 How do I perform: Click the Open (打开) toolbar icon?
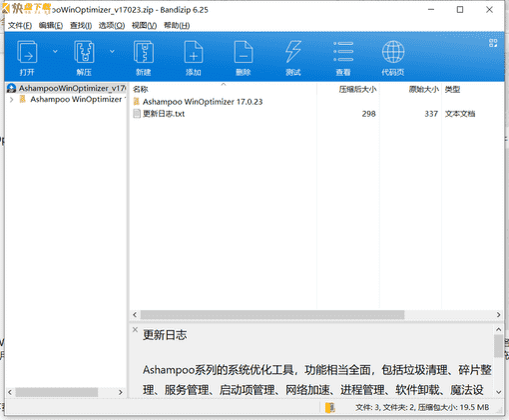coord(27,52)
